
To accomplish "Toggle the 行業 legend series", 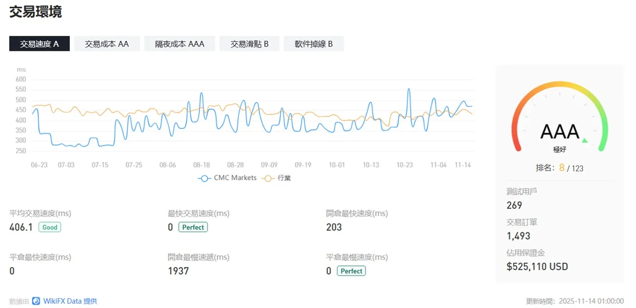I will click(x=277, y=178).
